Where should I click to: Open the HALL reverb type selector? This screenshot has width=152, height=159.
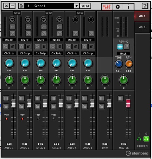pos(123,53)
